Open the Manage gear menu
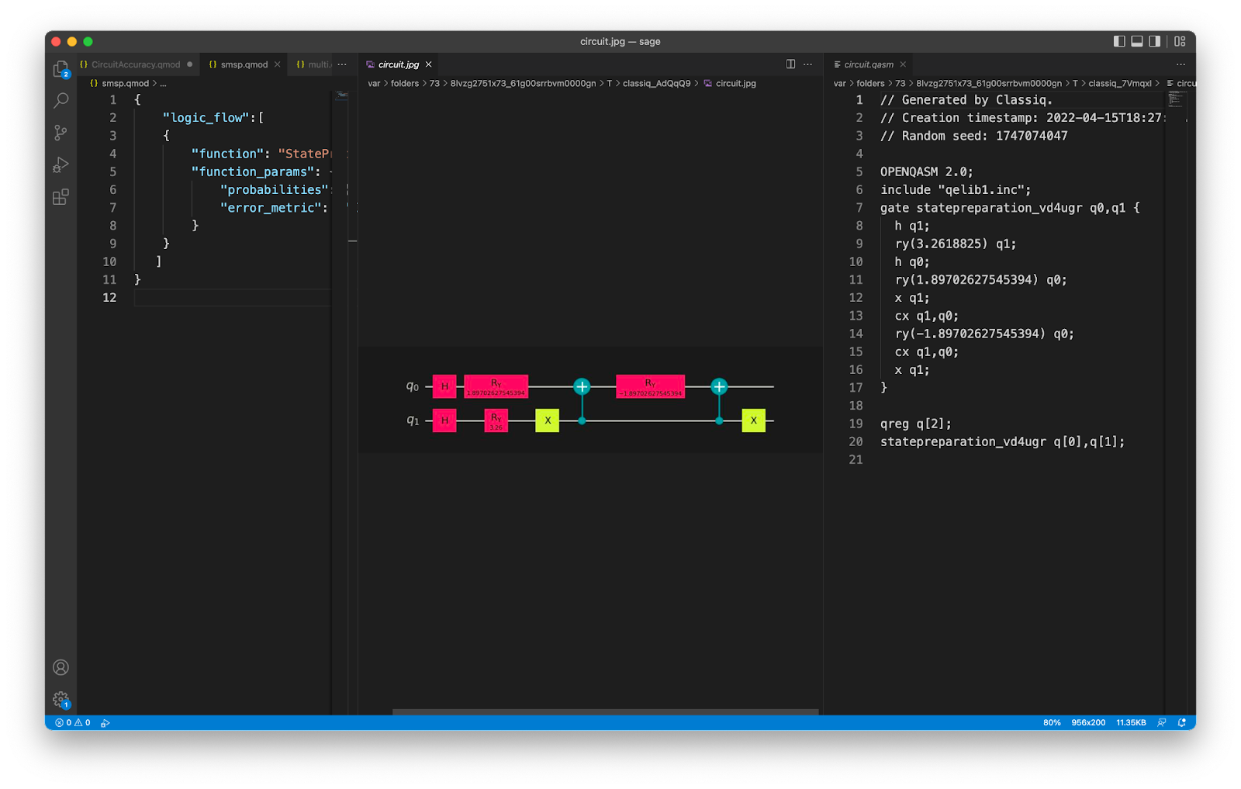The height and width of the screenshot is (789, 1241). coord(60,700)
